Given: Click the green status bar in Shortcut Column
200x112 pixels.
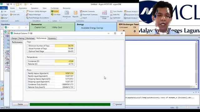Looking at the screenshot, I should tap(70, 105).
